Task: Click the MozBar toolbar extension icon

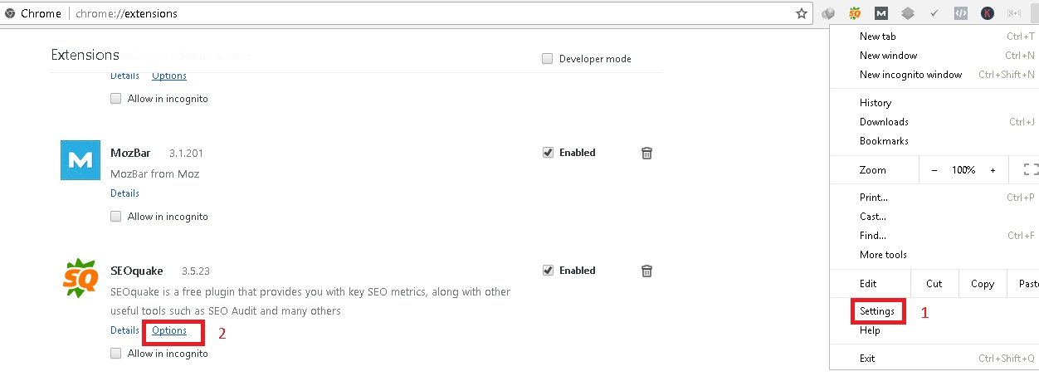Action: point(881,13)
